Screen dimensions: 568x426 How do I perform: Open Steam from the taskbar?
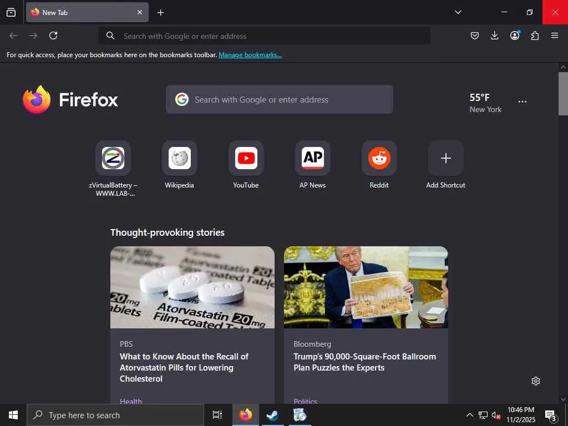[x=272, y=415]
